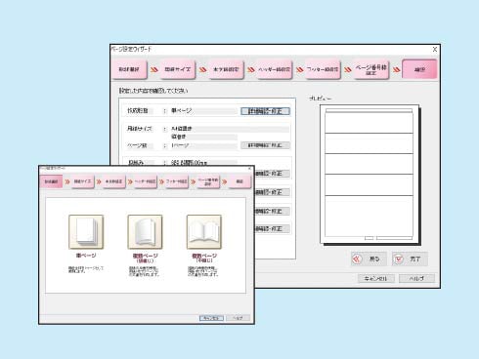Close the back ページ設定ウィザード window
The height and width of the screenshot is (359, 479).
(x=435, y=49)
